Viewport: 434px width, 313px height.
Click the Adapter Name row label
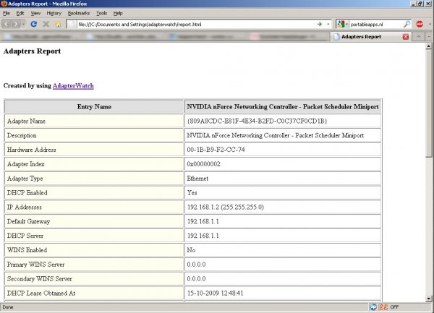(x=26, y=121)
